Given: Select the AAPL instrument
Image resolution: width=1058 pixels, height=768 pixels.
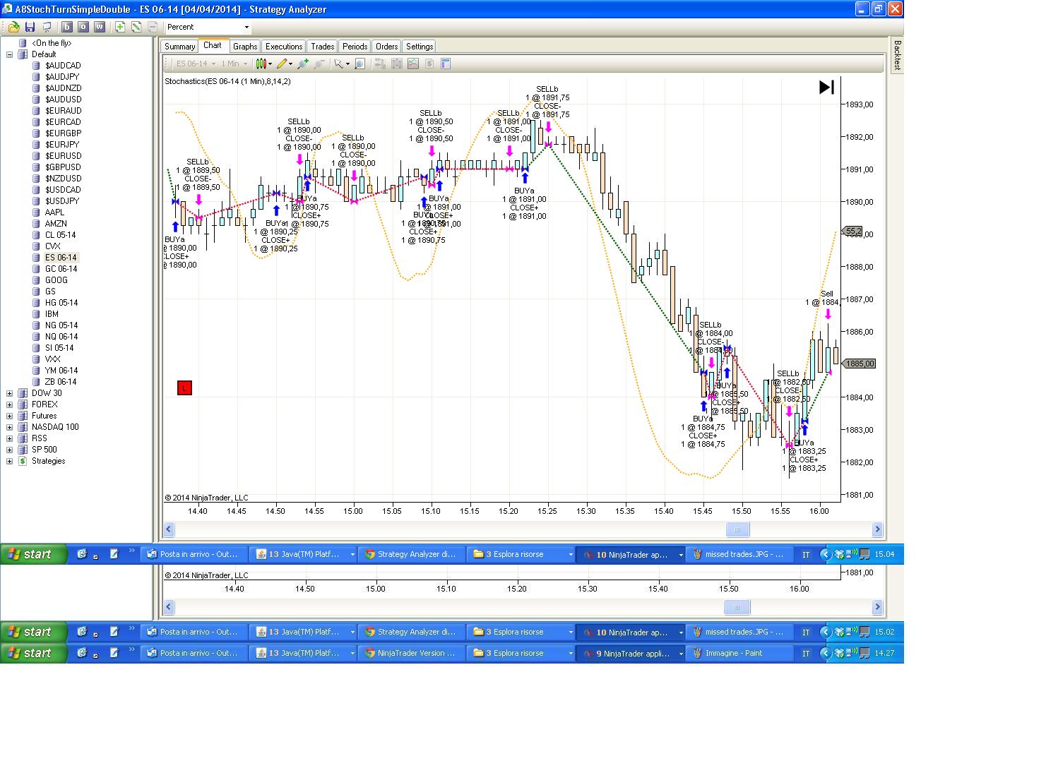Looking at the screenshot, I should coord(54,212).
